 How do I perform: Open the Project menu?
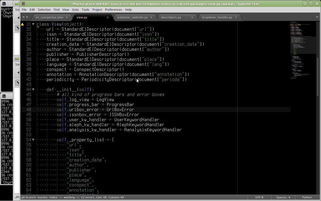click(x=97, y=10)
